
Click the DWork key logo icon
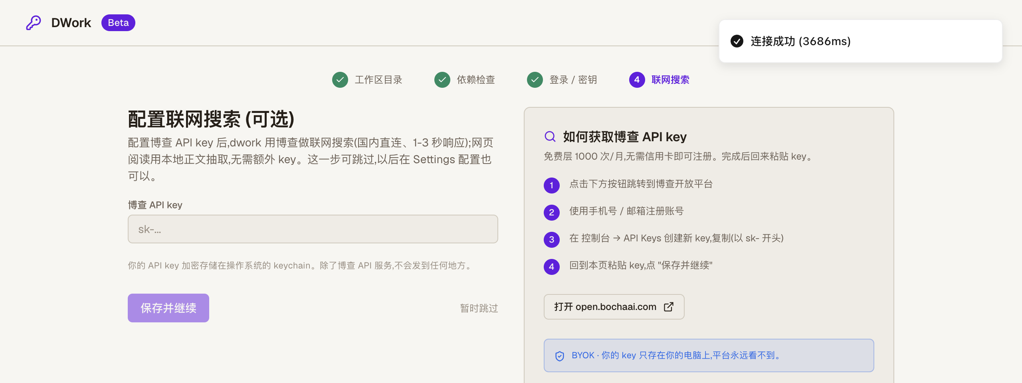click(x=34, y=23)
